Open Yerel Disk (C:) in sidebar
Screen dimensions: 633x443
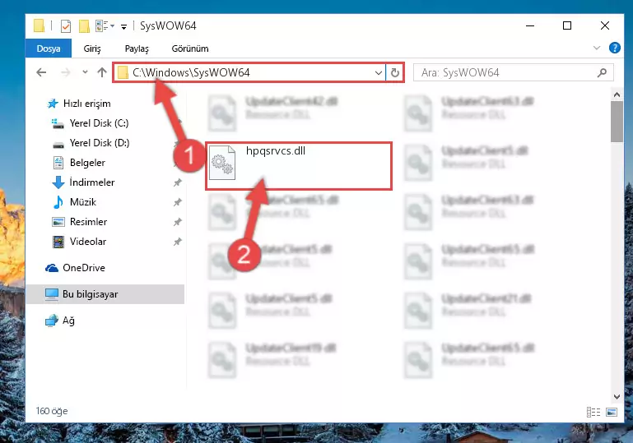point(100,123)
